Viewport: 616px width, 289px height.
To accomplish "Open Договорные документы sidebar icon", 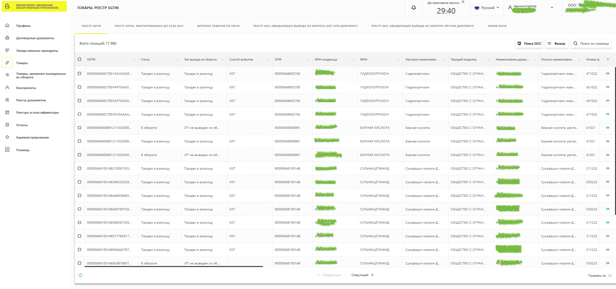I will [x=7, y=38].
